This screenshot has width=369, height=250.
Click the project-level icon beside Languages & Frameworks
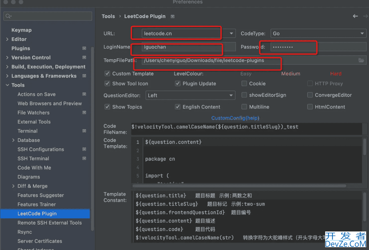(84, 76)
